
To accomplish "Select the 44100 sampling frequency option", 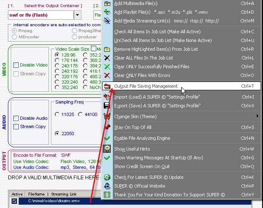I will (81, 114).
